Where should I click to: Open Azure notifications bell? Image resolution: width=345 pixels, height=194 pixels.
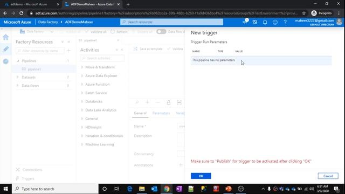[265, 22]
